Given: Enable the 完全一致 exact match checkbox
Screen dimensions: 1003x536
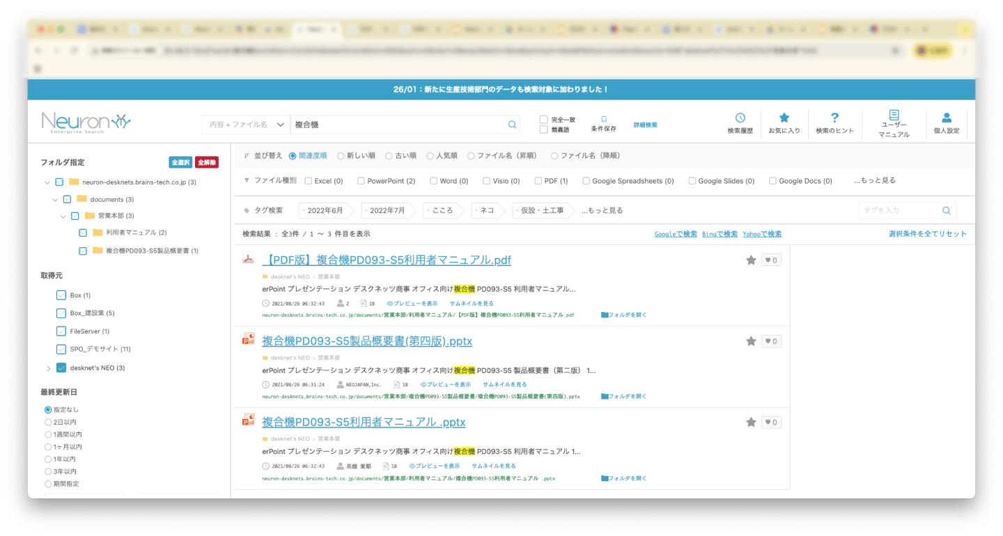Looking at the screenshot, I should pyautogui.click(x=543, y=120).
